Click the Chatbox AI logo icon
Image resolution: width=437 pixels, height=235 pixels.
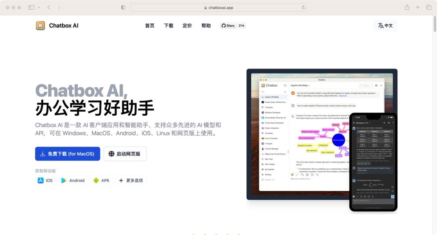tap(40, 25)
